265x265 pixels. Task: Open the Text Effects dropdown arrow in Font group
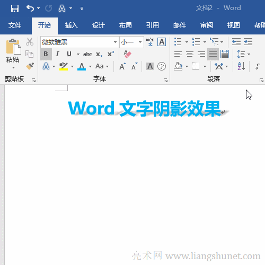click(54, 66)
